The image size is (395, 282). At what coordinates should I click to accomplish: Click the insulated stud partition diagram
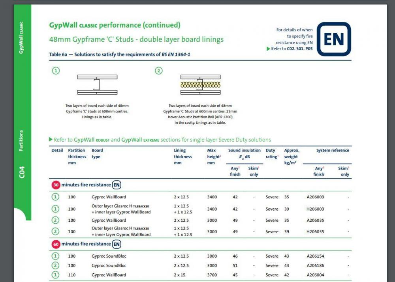click(x=201, y=84)
